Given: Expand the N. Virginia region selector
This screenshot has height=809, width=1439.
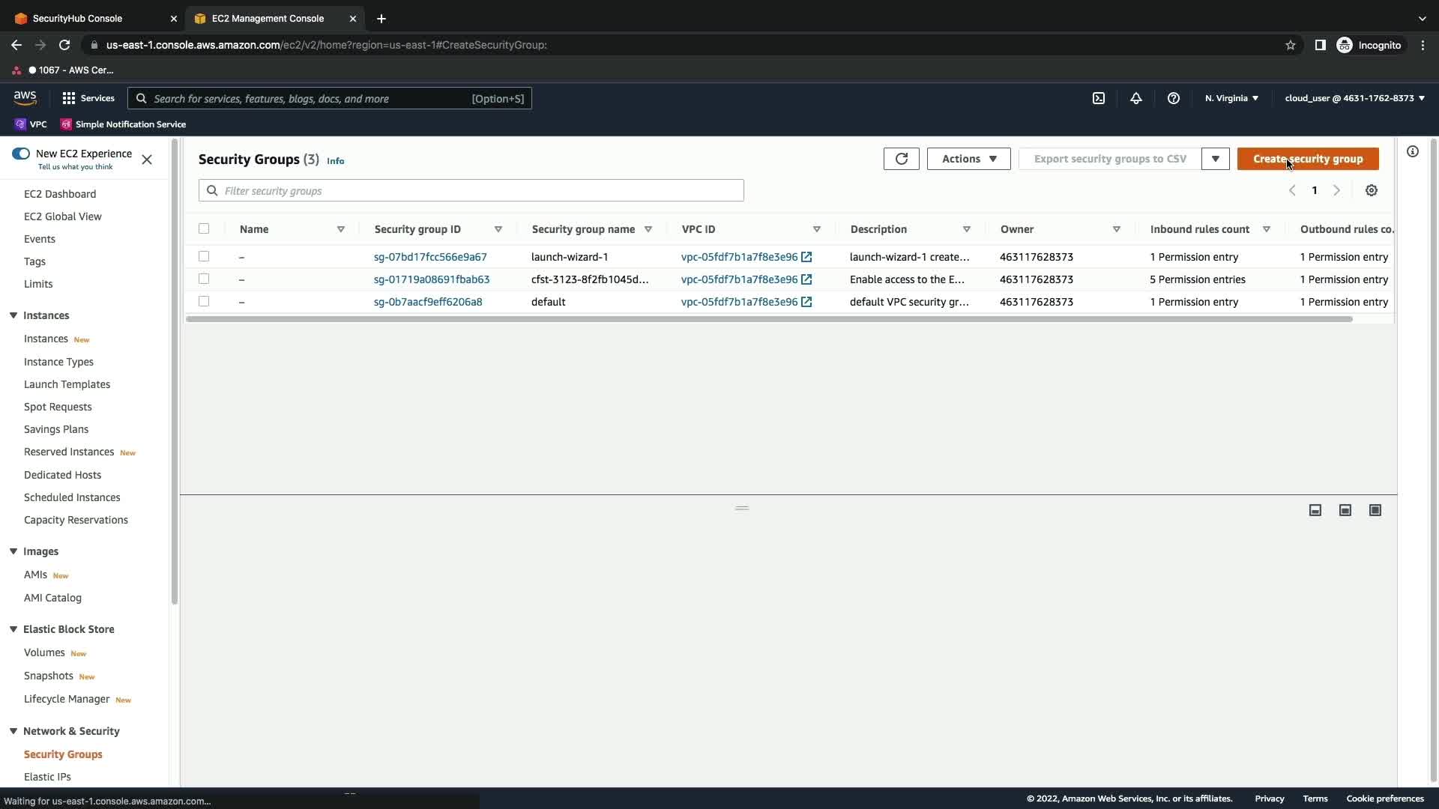Looking at the screenshot, I should coord(1231,98).
